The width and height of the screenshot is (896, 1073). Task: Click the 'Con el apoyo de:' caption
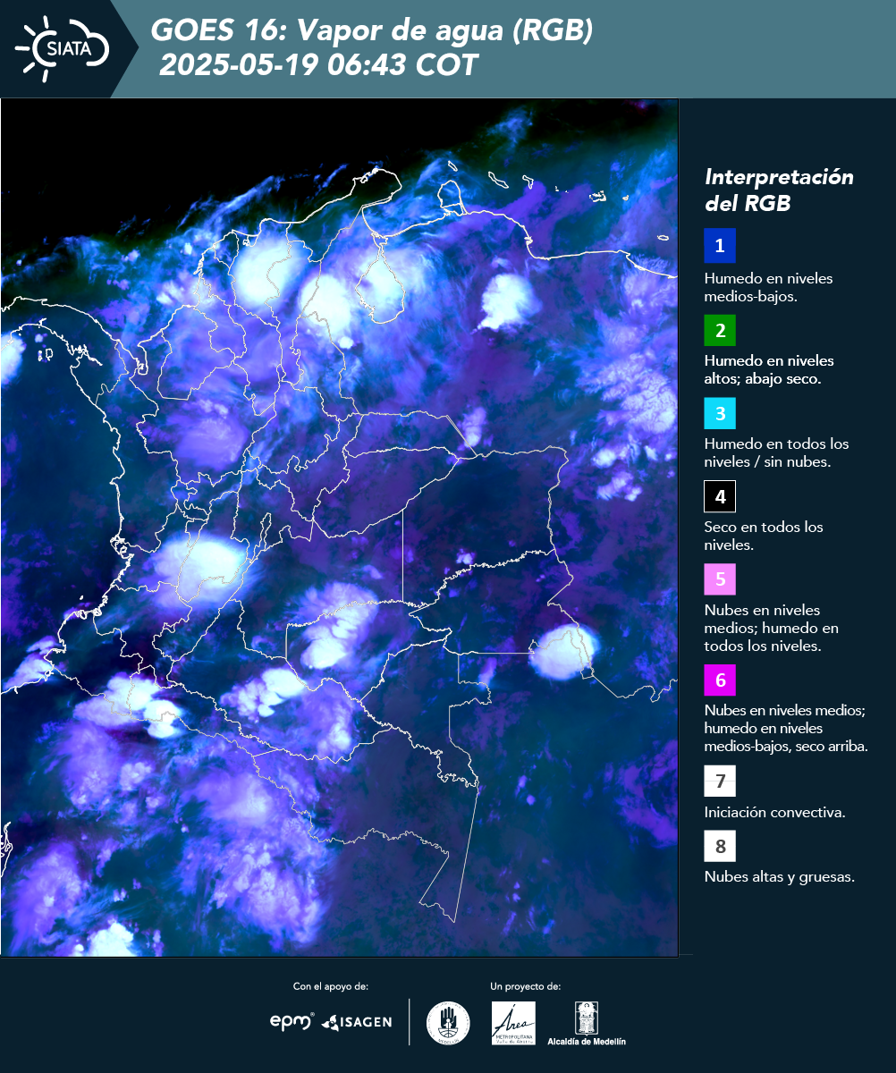331,986
